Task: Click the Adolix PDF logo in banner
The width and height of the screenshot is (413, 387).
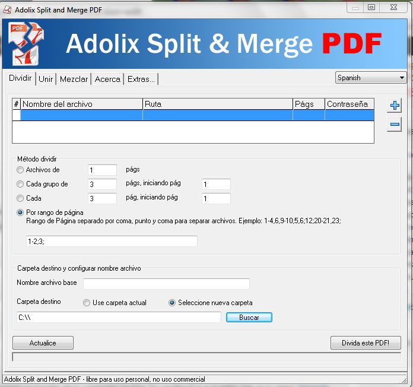Action: point(26,44)
